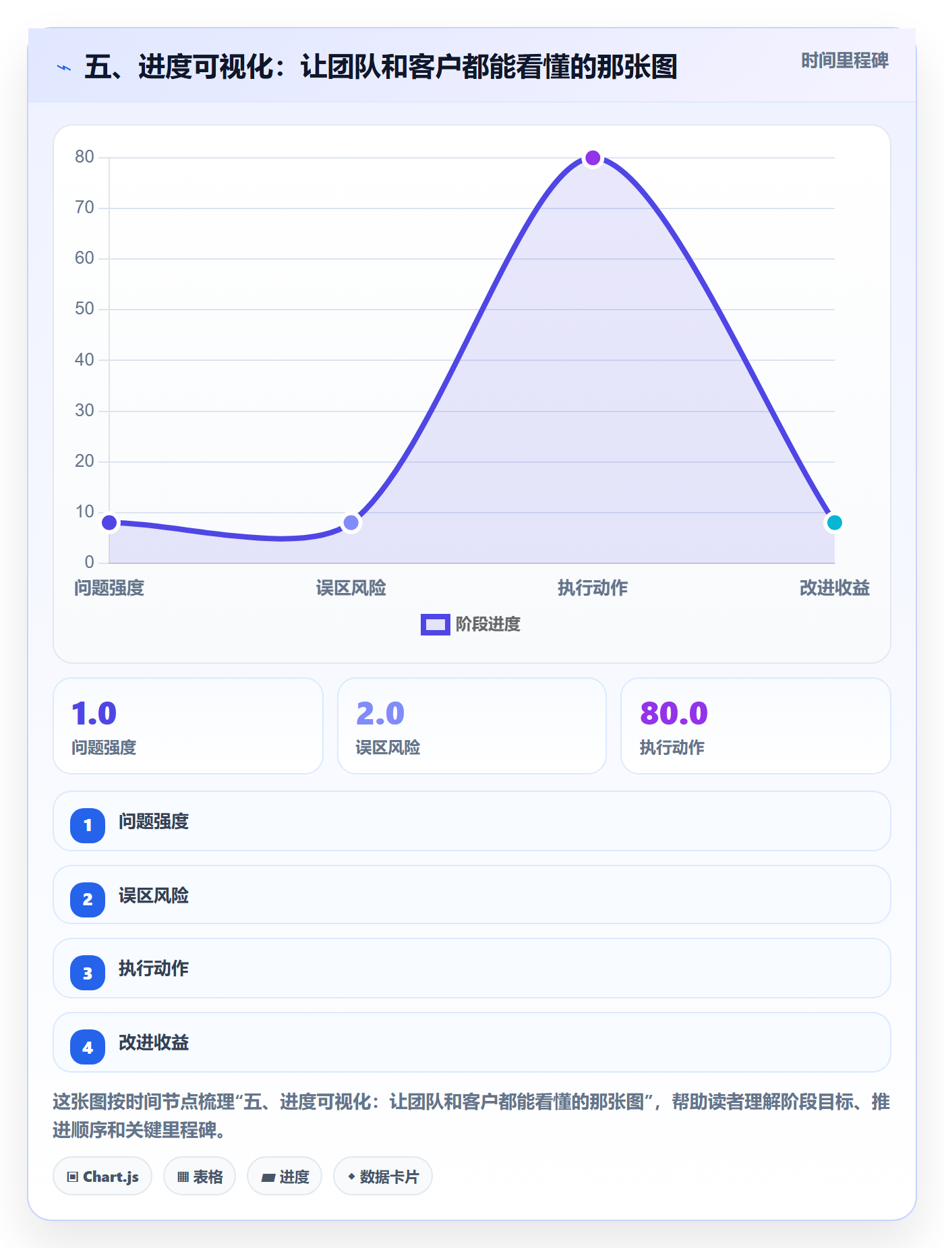944x1248 pixels.
Task: Click the grid icon in the 表格 tag
Action: (x=183, y=1177)
